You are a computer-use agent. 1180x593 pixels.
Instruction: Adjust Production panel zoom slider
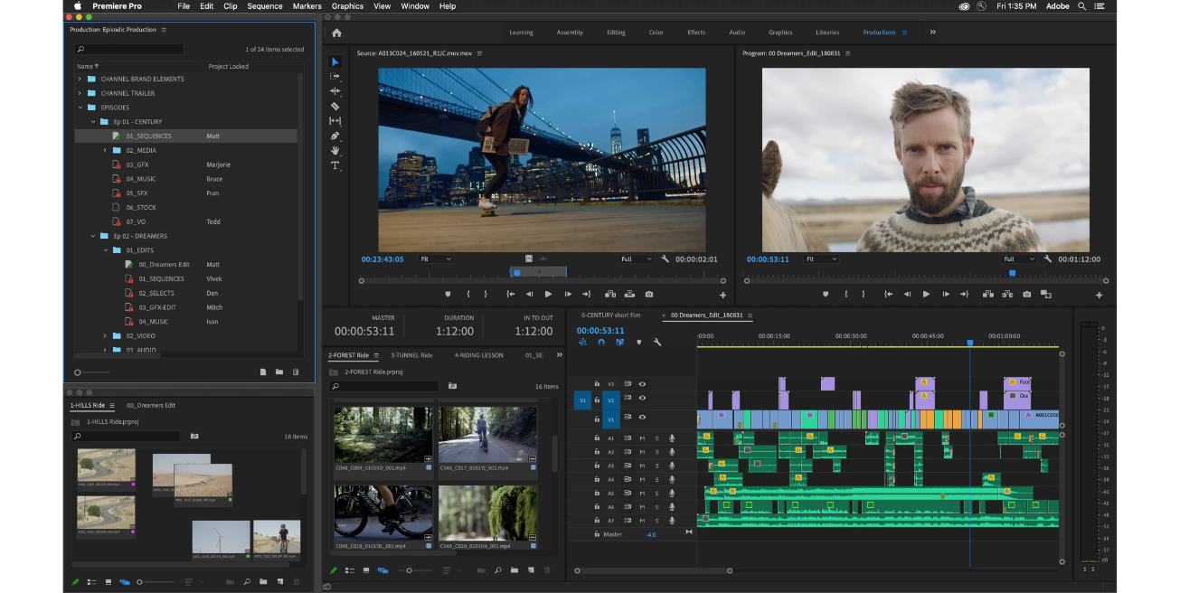pos(79,372)
